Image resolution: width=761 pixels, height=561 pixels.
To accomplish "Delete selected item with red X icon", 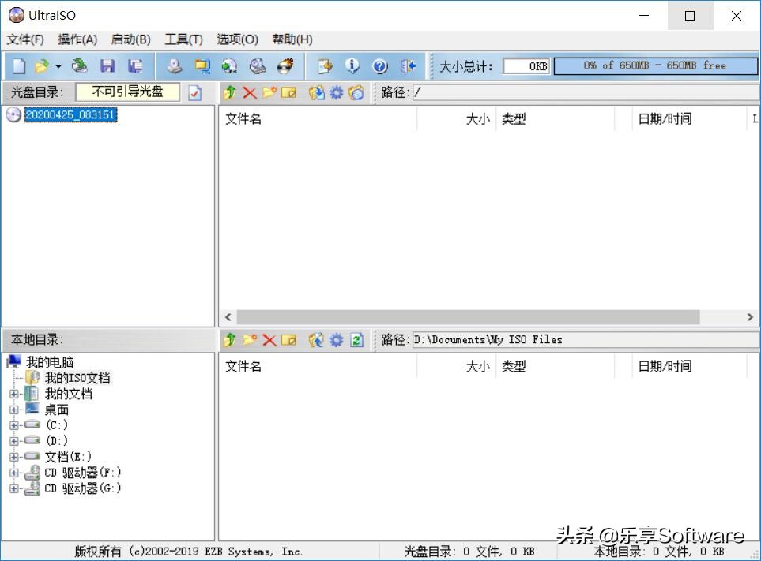I will (x=248, y=92).
